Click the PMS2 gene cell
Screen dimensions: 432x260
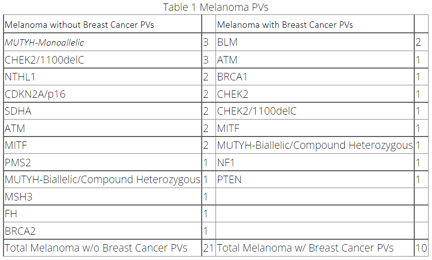pos(18,162)
